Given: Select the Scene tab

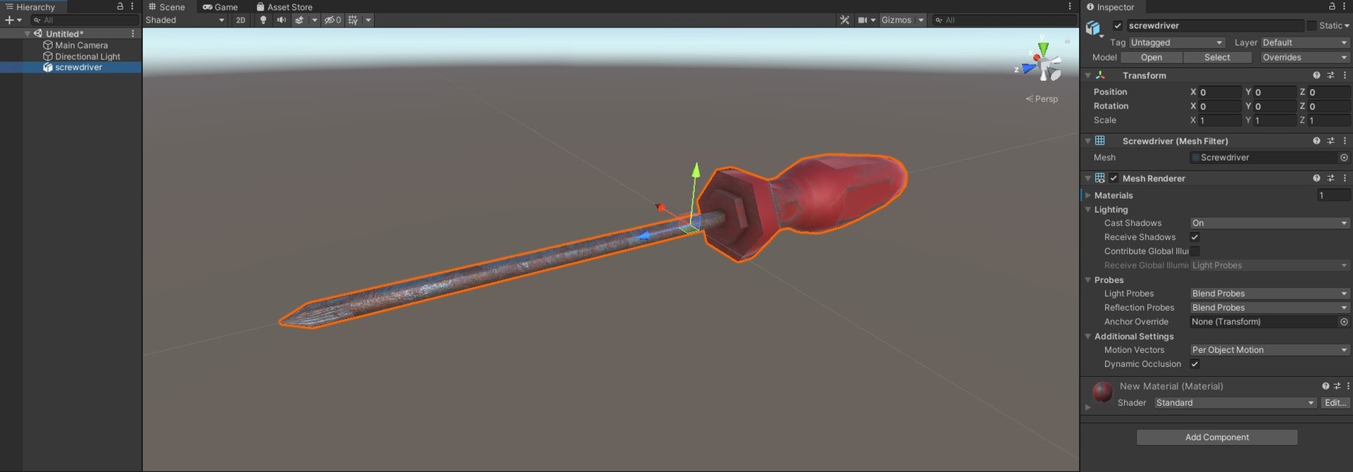Looking at the screenshot, I should pos(167,7).
